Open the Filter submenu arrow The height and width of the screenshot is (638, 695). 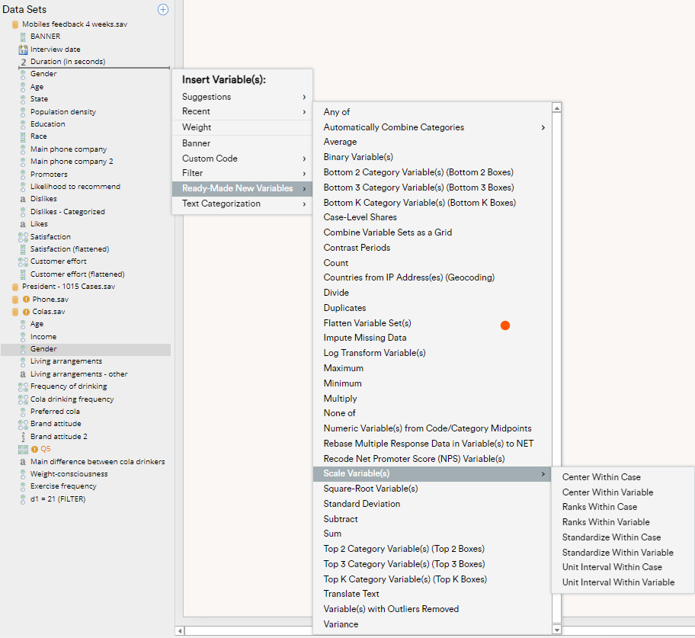(x=304, y=173)
